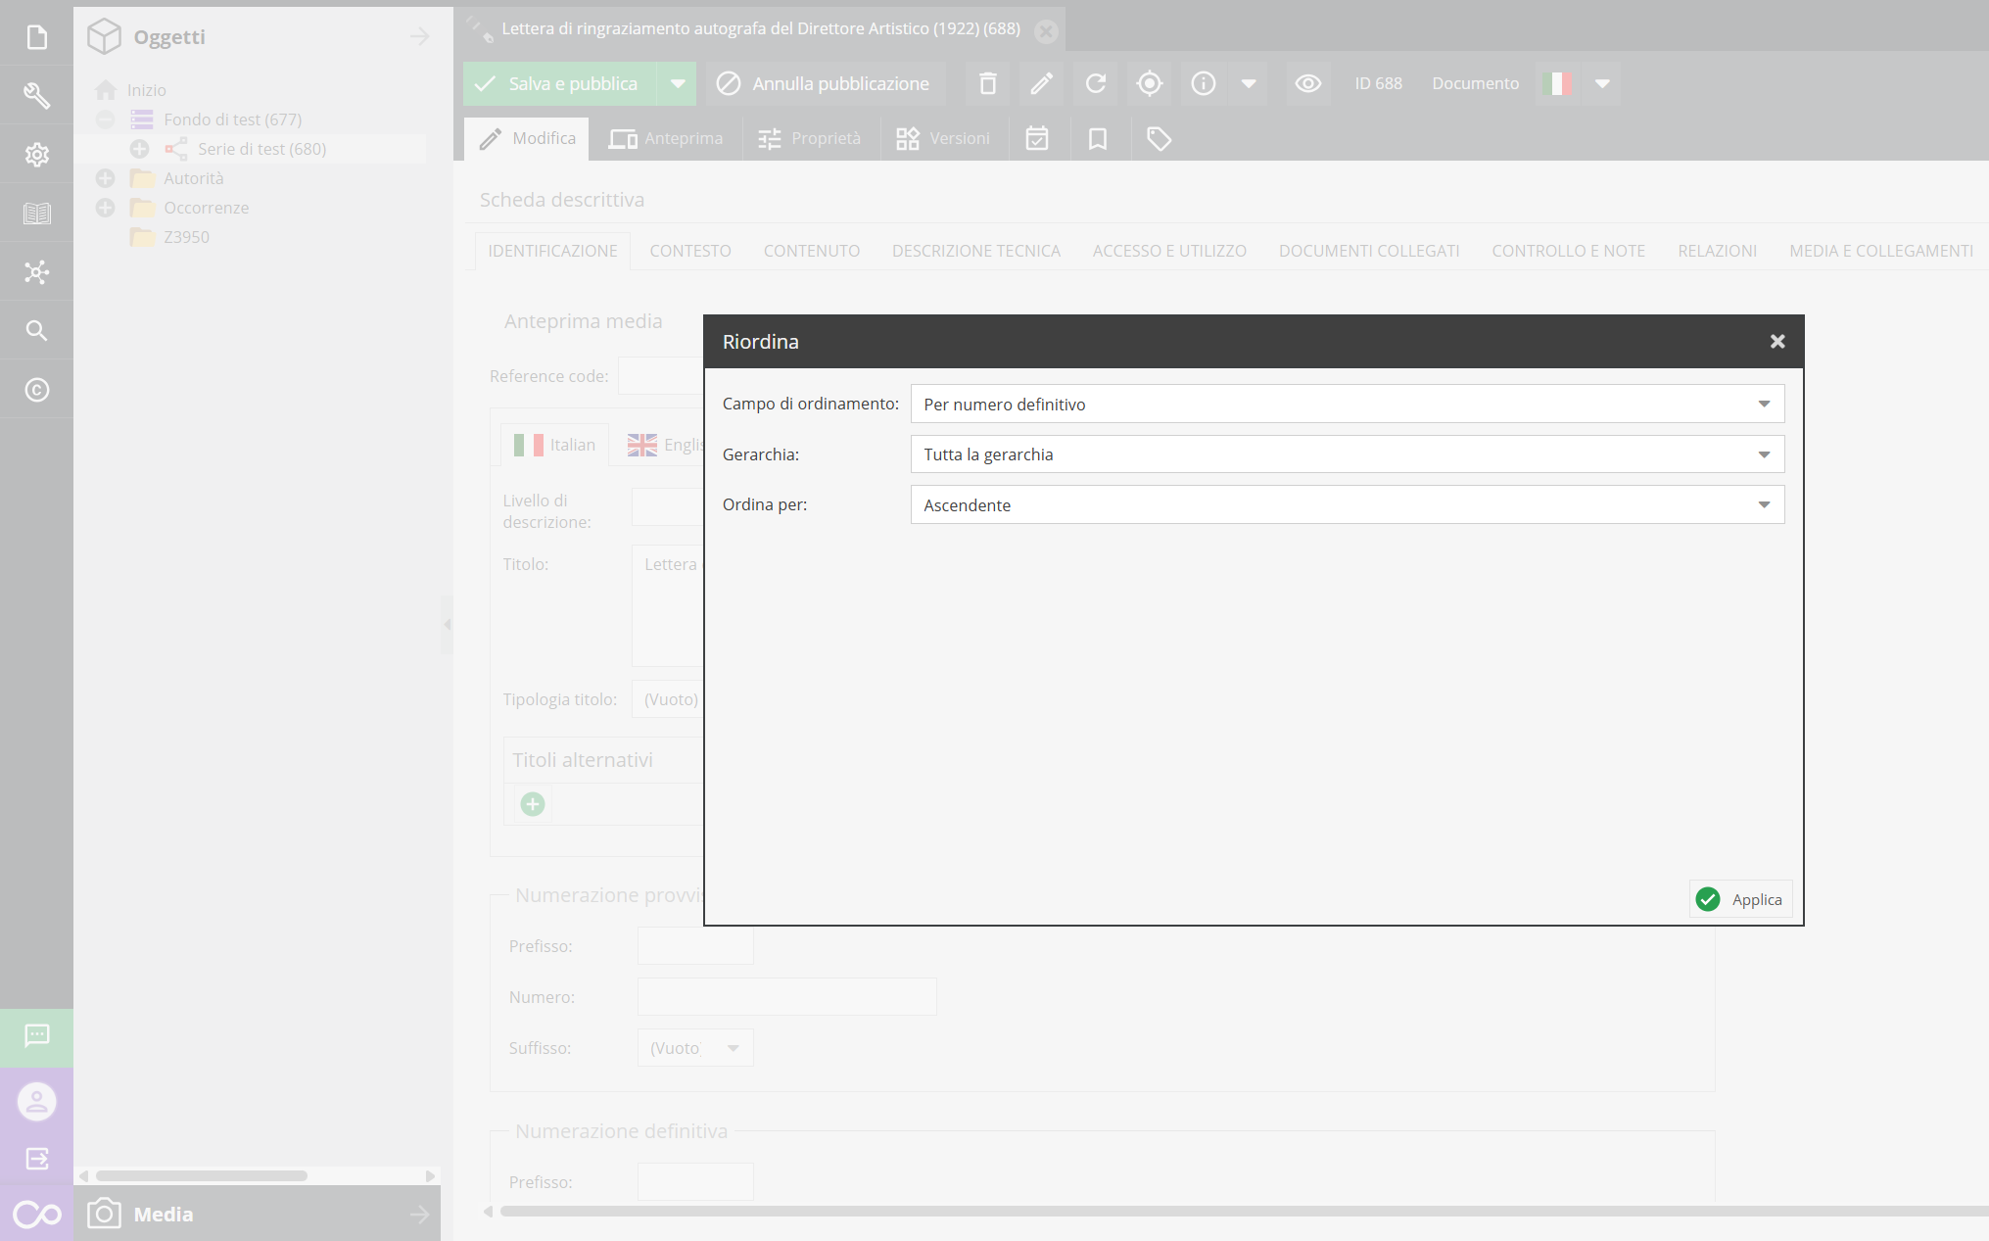Click the trash delete icon in toolbar
1989x1241 pixels.
tap(987, 84)
